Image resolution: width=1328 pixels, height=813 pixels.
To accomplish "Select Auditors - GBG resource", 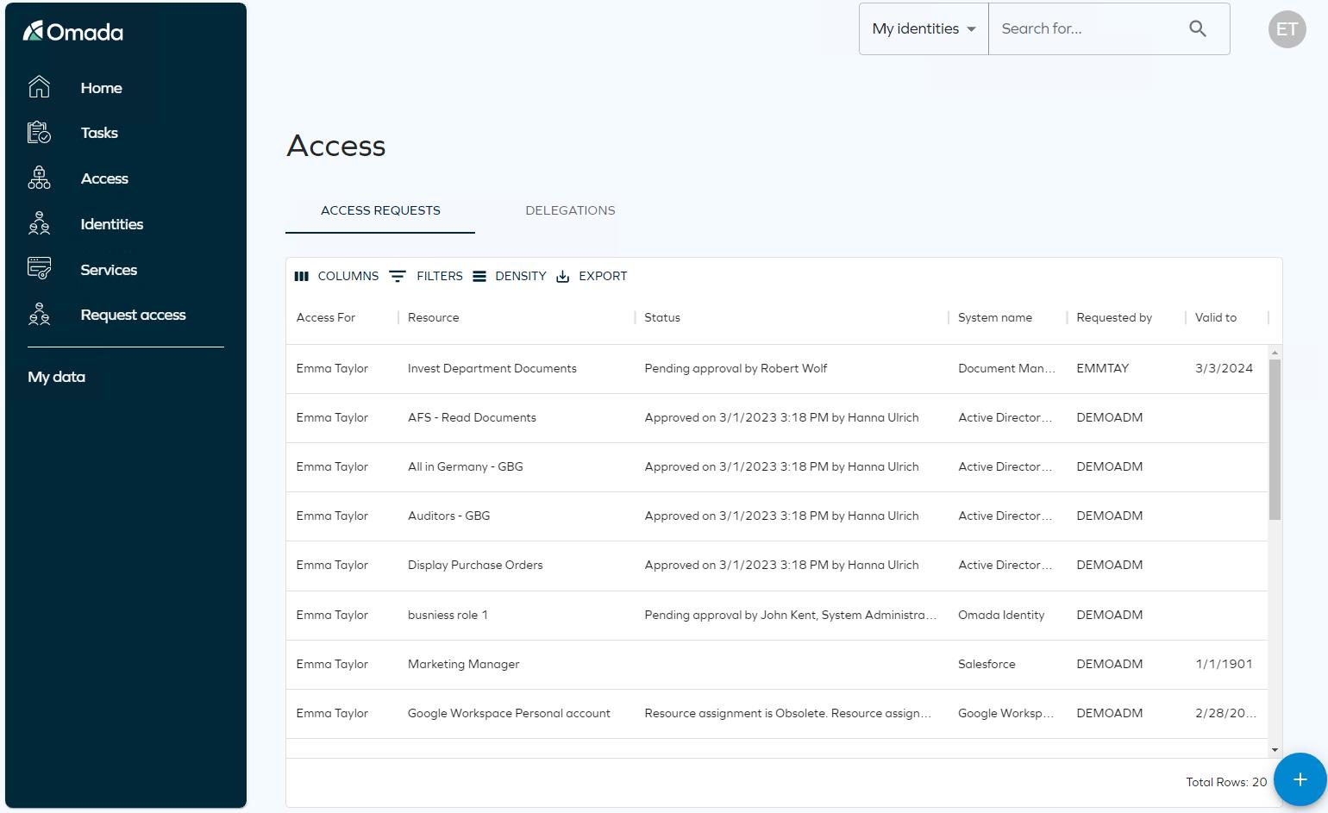I will click(x=448, y=516).
